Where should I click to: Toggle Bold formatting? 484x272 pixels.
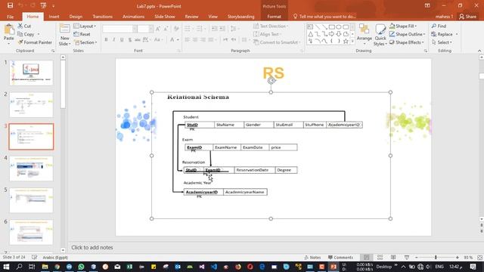coord(106,40)
